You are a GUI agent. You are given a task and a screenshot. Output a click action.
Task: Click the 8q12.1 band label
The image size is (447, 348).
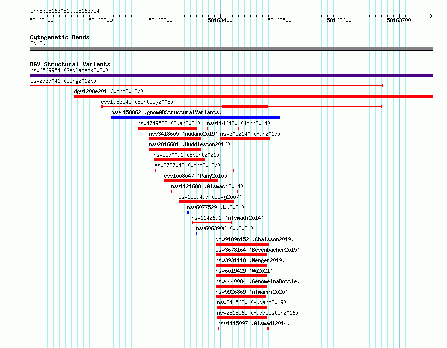[x=39, y=43]
